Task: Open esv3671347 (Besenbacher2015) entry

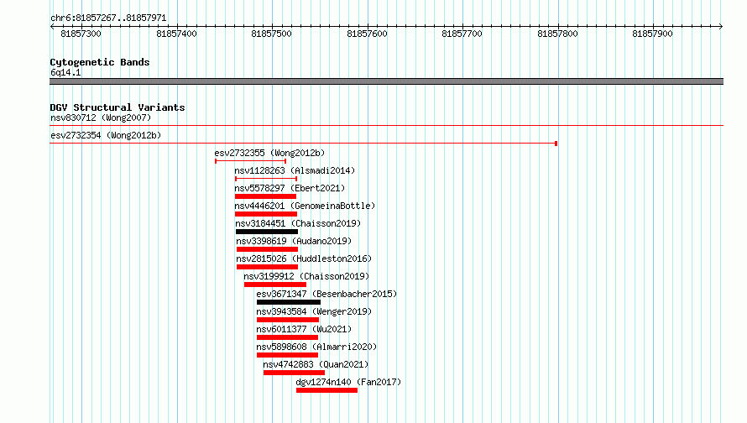Action: click(326, 294)
